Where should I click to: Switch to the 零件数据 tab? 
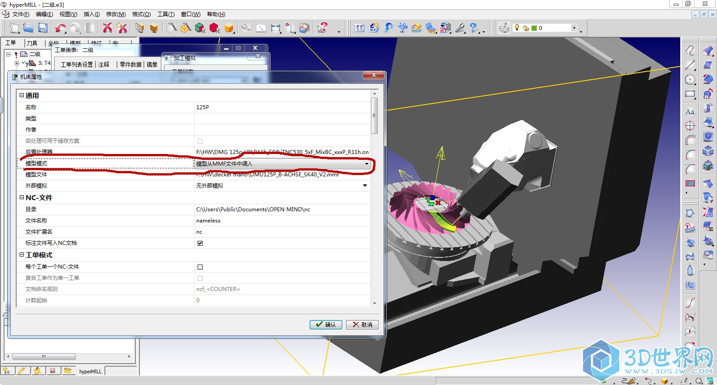[x=131, y=64]
